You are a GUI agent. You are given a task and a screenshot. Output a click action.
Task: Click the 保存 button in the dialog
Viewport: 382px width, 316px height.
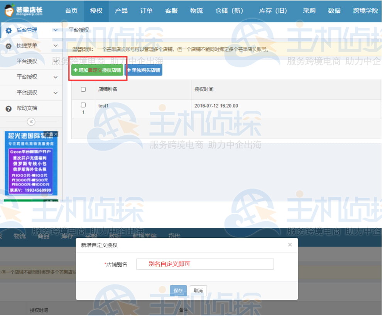[x=178, y=291]
